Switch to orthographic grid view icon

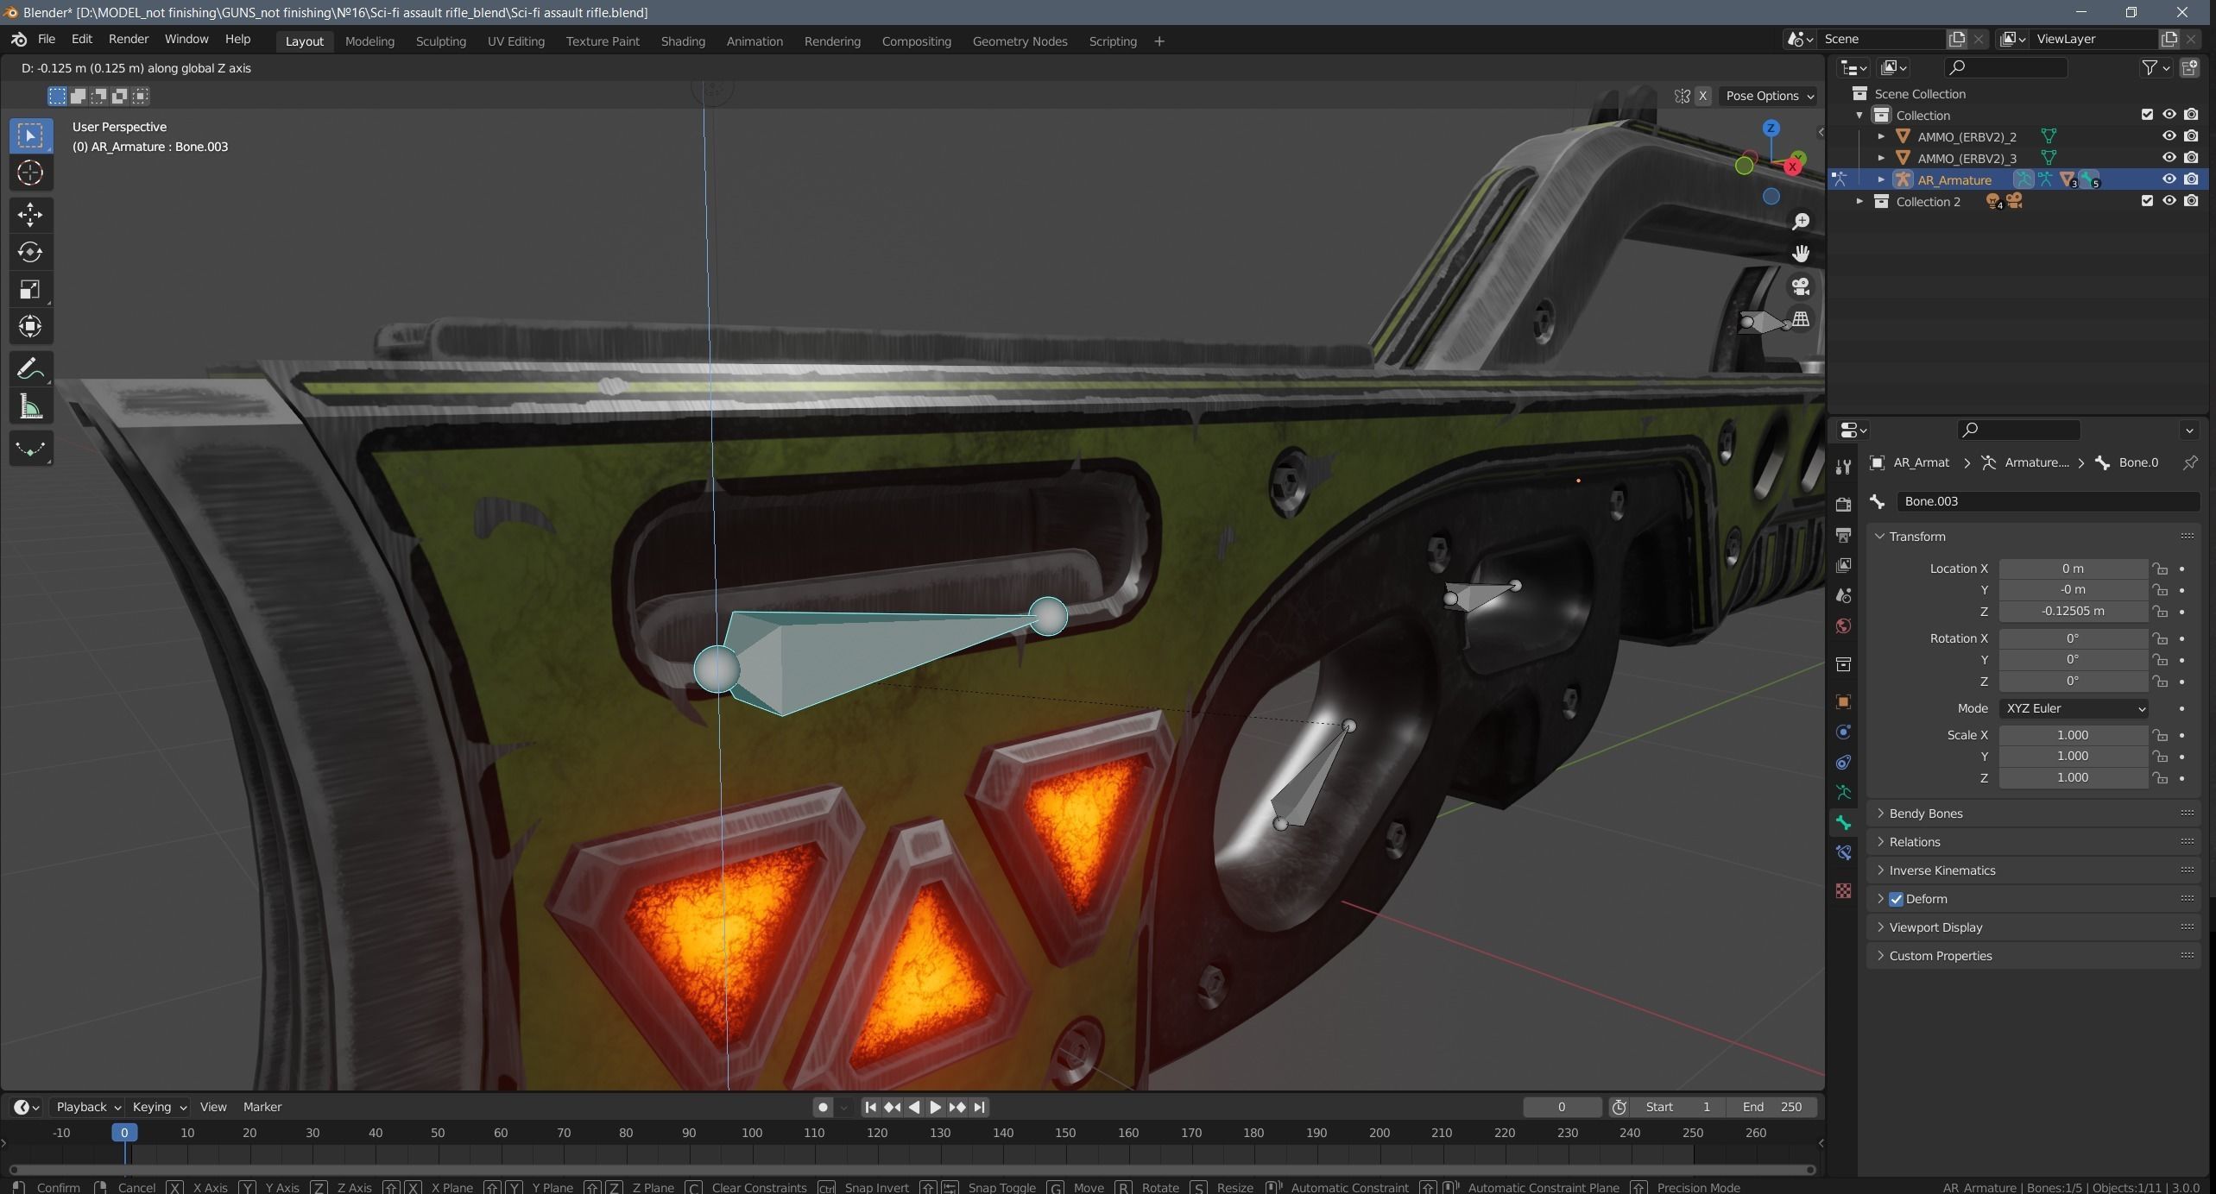(x=1801, y=319)
